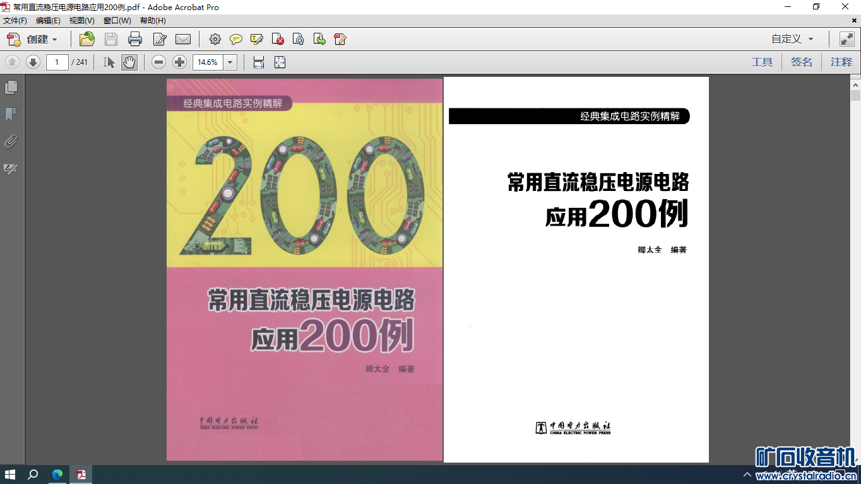Image resolution: width=861 pixels, height=484 pixels.
Task: Send file via the envelope email icon
Action: tap(183, 40)
